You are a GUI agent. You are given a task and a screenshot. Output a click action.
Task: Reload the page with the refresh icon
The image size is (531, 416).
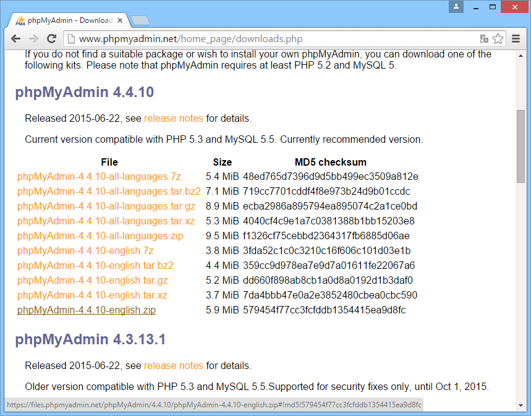(x=51, y=38)
